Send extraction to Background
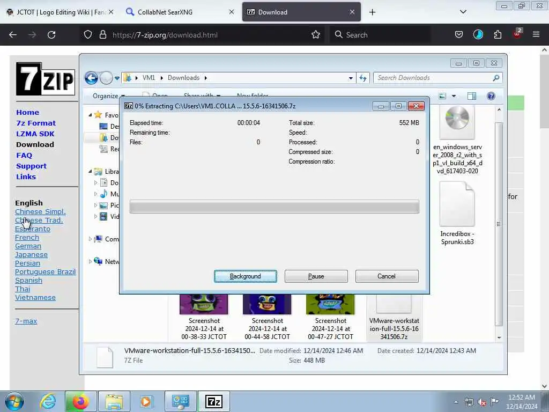Viewport: 549px width, 412px height. click(246, 276)
